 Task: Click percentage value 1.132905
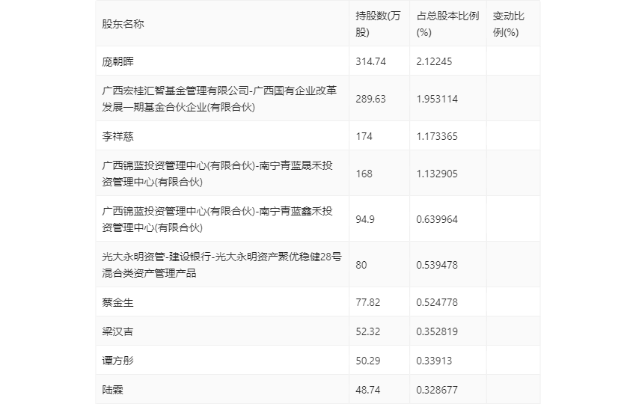tap(437, 174)
